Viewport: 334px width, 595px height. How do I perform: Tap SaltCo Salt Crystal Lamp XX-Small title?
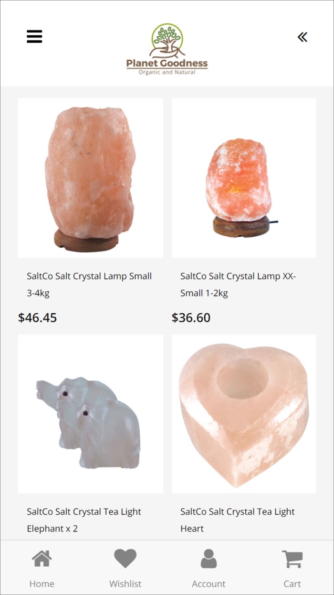click(238, 285)
